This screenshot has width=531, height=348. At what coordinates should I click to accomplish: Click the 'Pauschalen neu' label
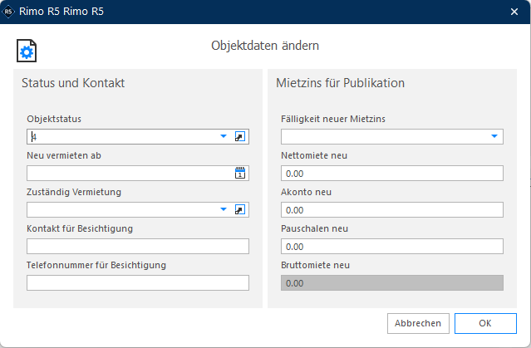pyautogui.click(x=315, y=228)
